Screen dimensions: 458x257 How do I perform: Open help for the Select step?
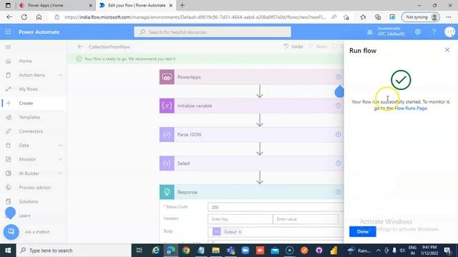[338, 163]
